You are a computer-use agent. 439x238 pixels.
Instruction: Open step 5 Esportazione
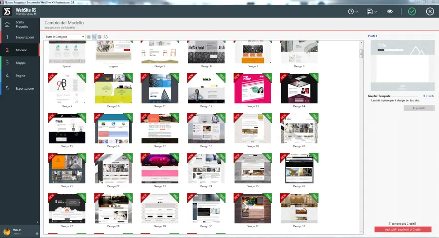(x=20, y=88)
